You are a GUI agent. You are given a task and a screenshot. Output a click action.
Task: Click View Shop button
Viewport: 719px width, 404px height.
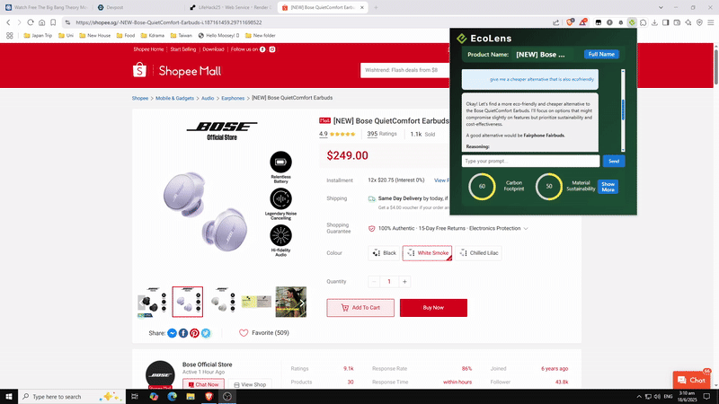[x=250, y=384]
